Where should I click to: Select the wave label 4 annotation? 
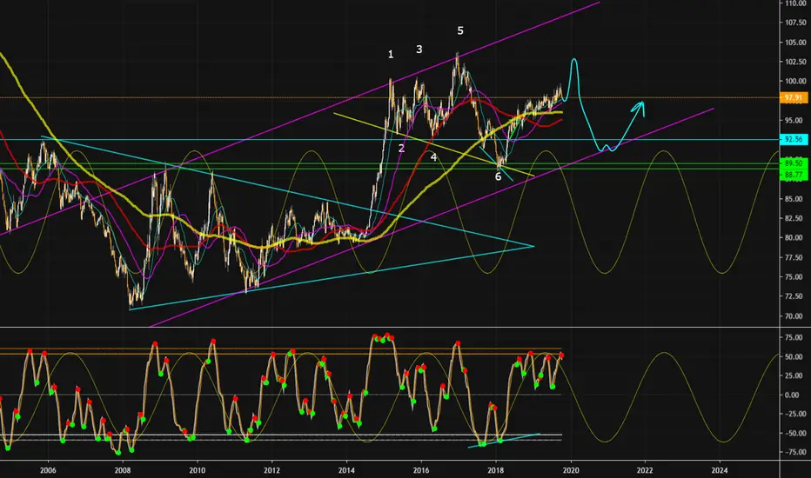[x=433, y=157]
